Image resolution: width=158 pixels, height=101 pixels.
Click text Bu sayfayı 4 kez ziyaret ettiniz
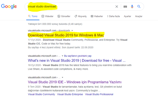pyautogui.click(x=44, y=47)
